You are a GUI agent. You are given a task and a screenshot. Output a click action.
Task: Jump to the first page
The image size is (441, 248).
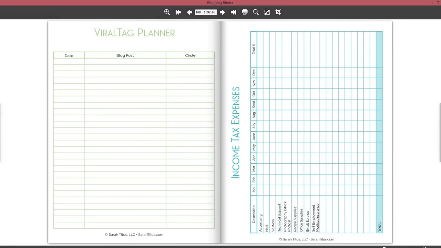178,12
